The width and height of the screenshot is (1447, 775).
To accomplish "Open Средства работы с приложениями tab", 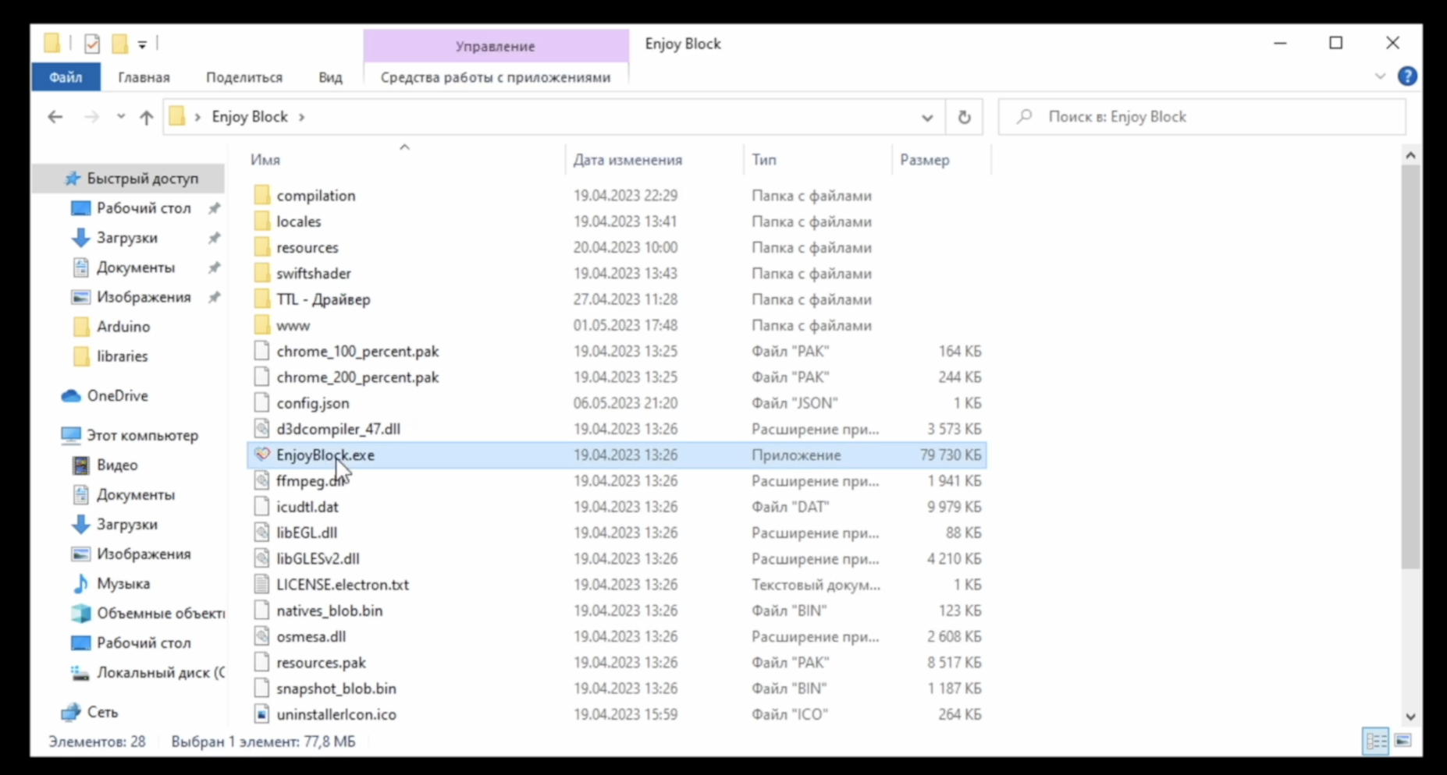I will tap(496, 77).
